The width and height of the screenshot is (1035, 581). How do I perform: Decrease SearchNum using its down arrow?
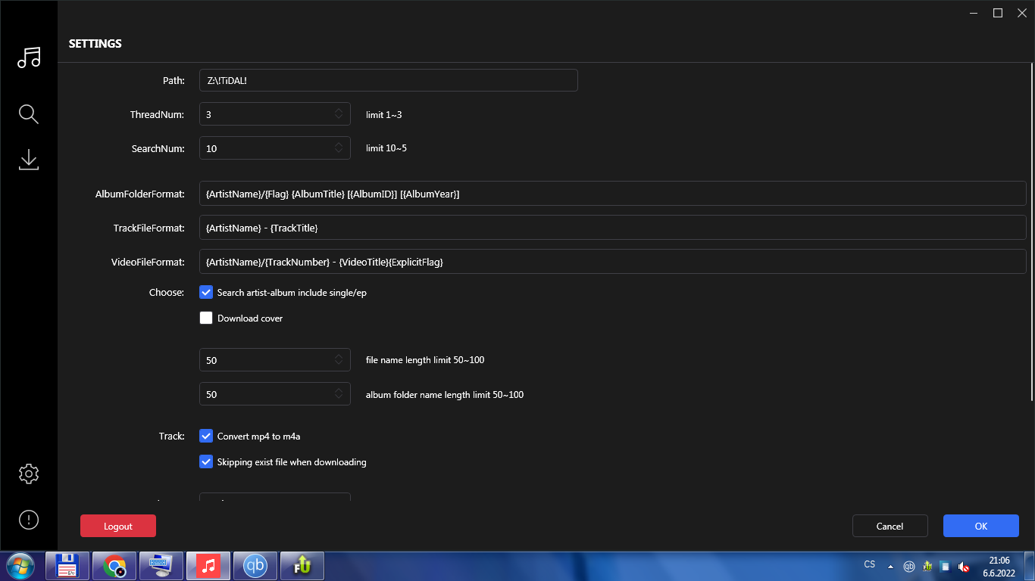(x=339, y=151)
